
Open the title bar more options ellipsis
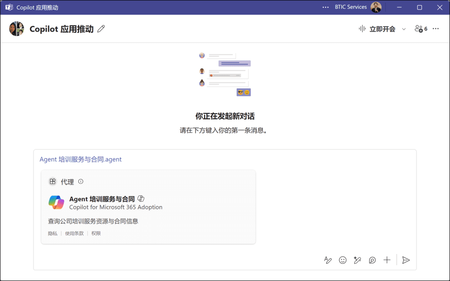(325, 7)
